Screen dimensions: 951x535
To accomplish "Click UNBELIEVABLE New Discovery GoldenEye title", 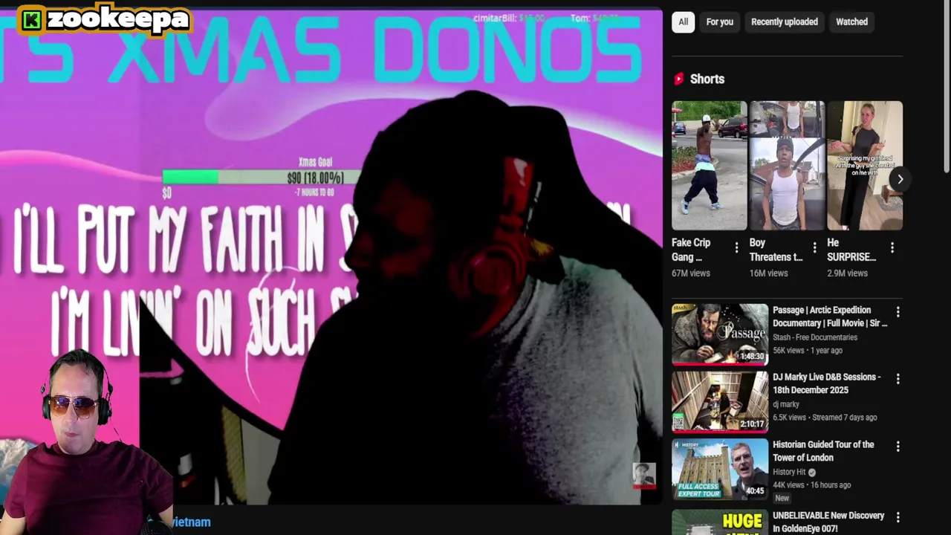I will click(x=828, y=522).
